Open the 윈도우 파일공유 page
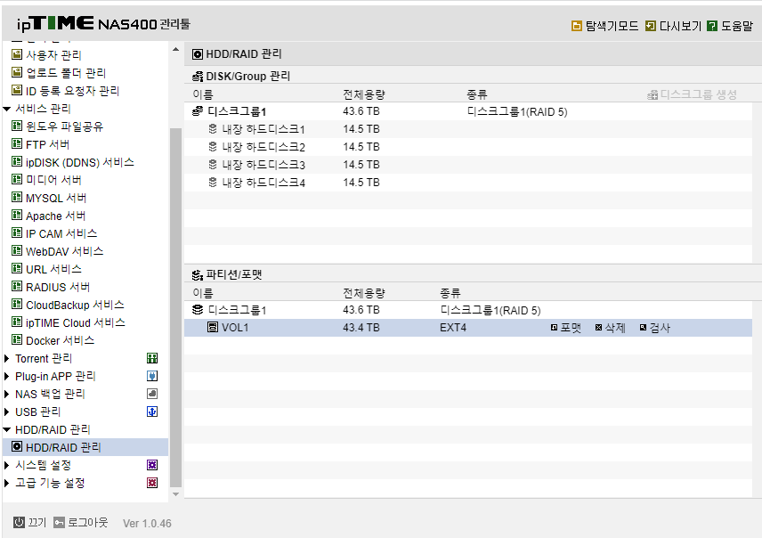The height and width of the screenshot is (538, 762). click(64, 126)
